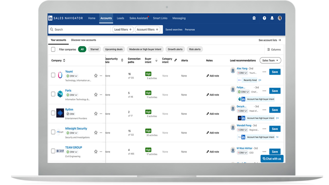Click the LinkedIn logo icon
The height and width of the screenshot is (185, 329).
coord(50,18)
